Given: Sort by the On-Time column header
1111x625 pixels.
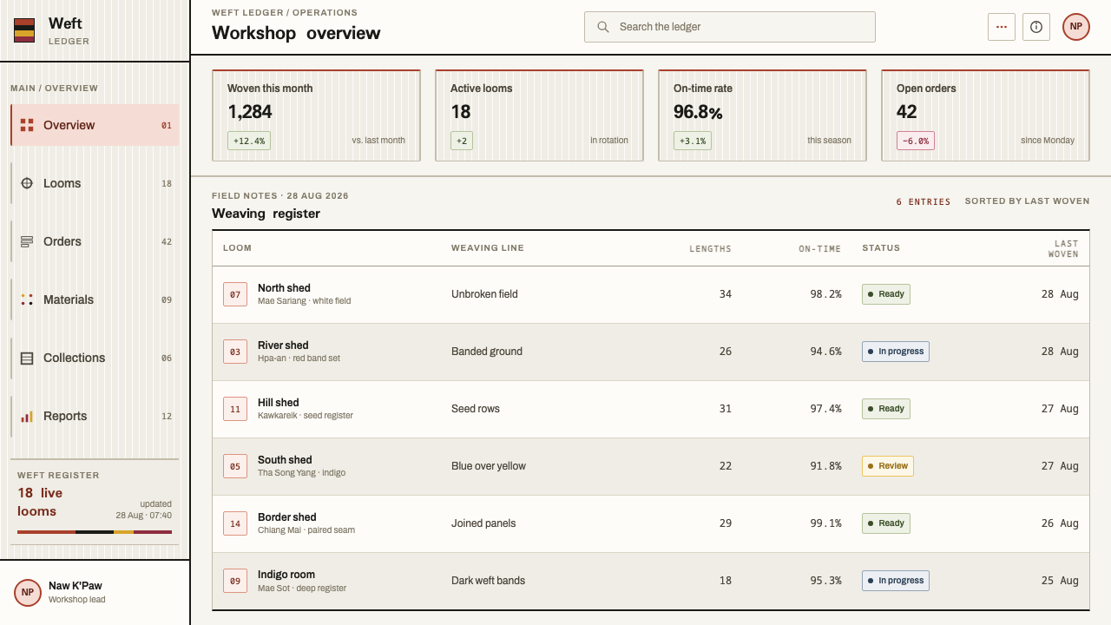Looking at the screenshot, I should [820, 248].
